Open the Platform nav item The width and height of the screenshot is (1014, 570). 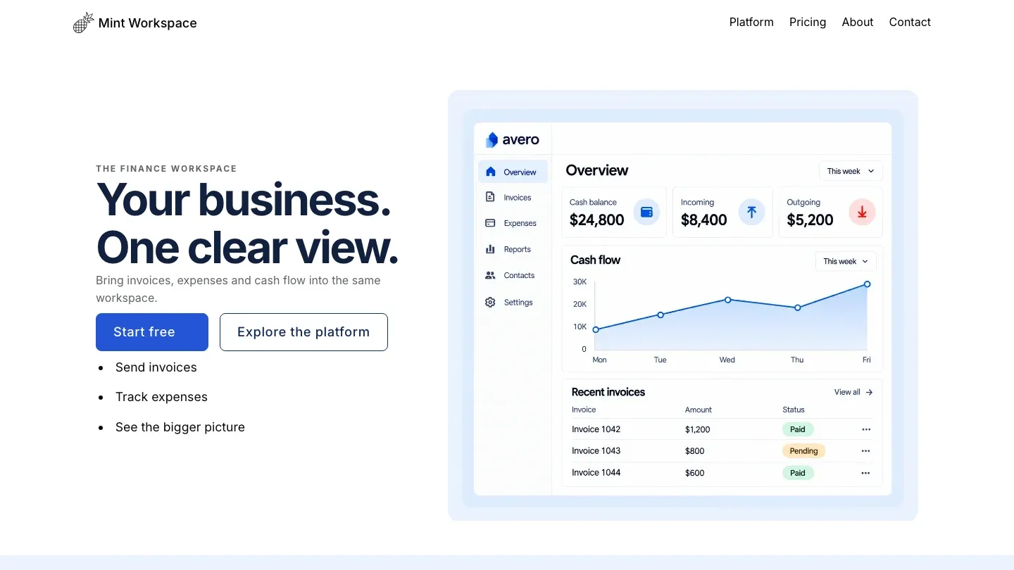(751, 22)
